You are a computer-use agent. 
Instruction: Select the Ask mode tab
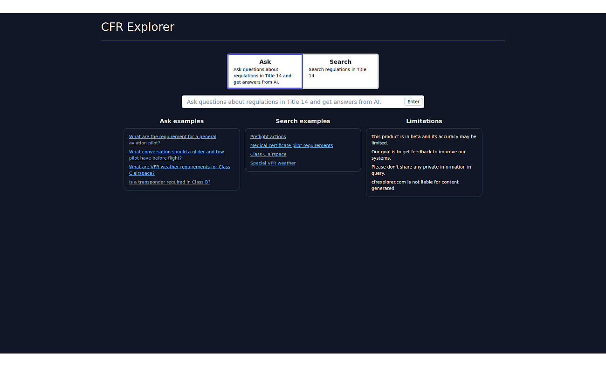point(265,71)
